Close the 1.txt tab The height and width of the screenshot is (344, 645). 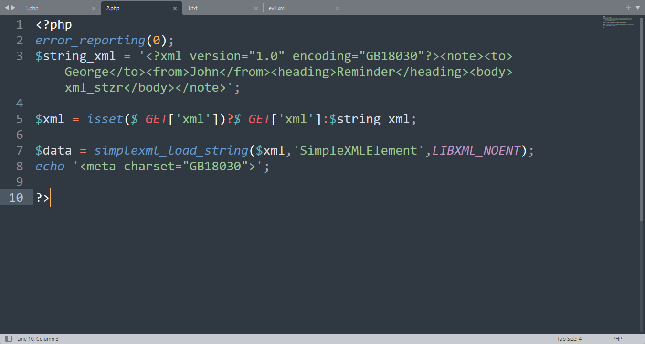(x=256, y=9)
